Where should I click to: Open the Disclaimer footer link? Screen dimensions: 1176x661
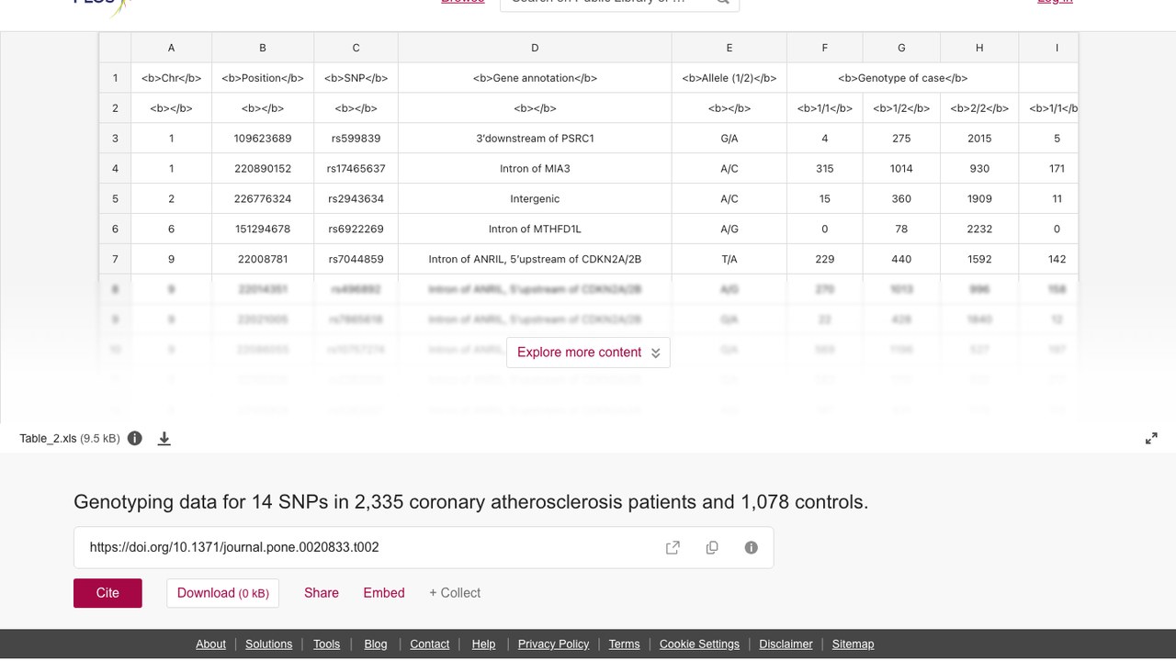click(x=786, y=644)
